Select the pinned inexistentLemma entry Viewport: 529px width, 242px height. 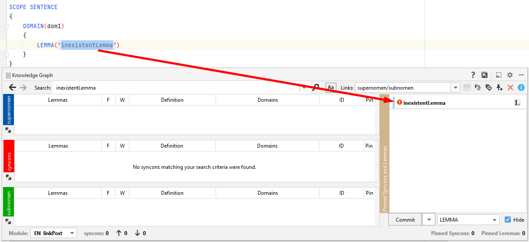coord(424,103)
